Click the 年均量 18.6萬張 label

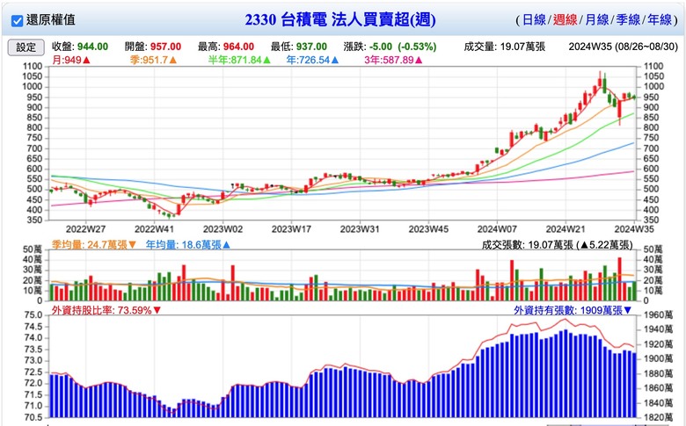tap(187, 245)
